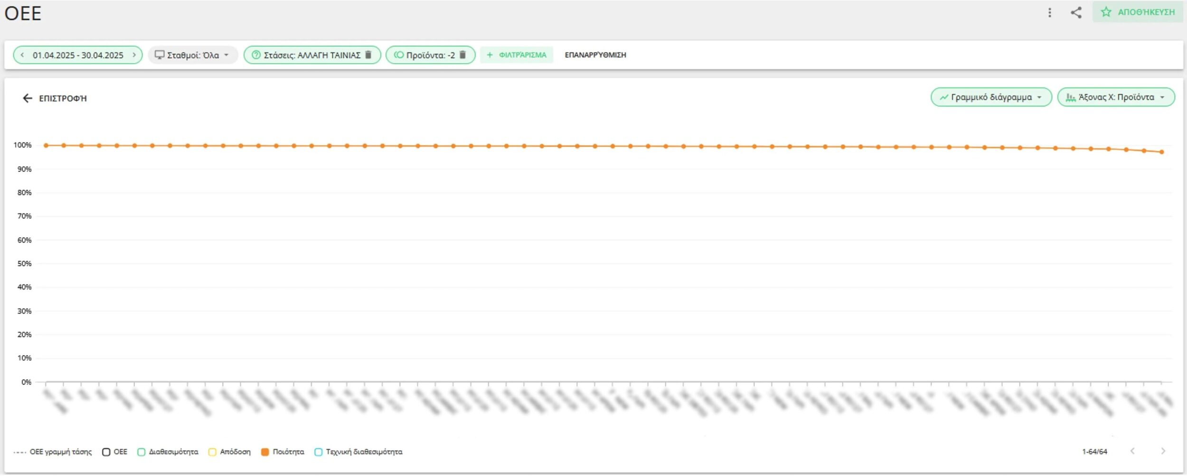Click the next date range chevron
Screen dimensions: 1187x476
point(134,55)
